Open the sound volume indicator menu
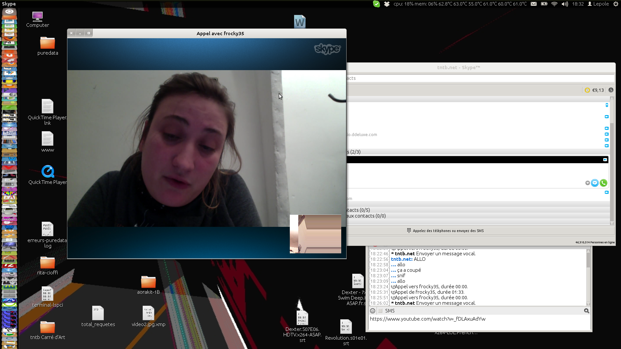This screenshot has width=621, height=349. [x=565, y=4]
